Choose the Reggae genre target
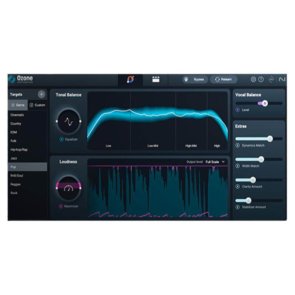 [27, 184]
